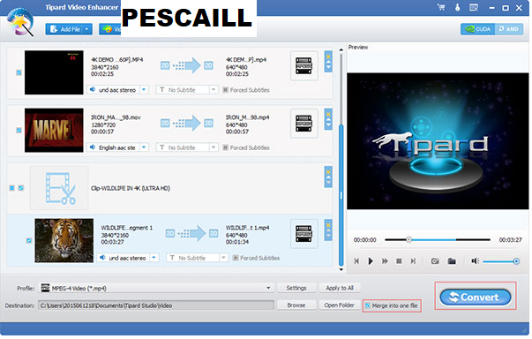Take a snapshot of preview
Image resolution: width=532 pixels, height=339 pixels.
435,261
